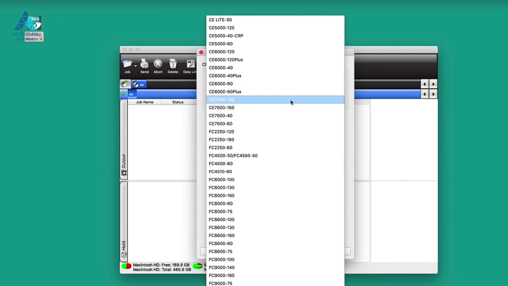The image size is (508, 286).
Task: Click the FC8600-100 list row
Action: pyautogui.click(x=275, y=220)
